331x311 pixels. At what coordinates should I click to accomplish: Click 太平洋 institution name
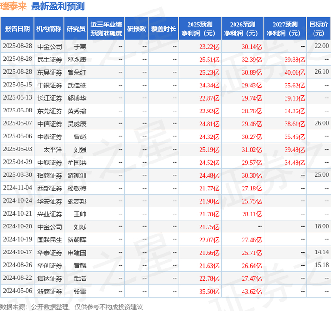[x=53, y=150]
